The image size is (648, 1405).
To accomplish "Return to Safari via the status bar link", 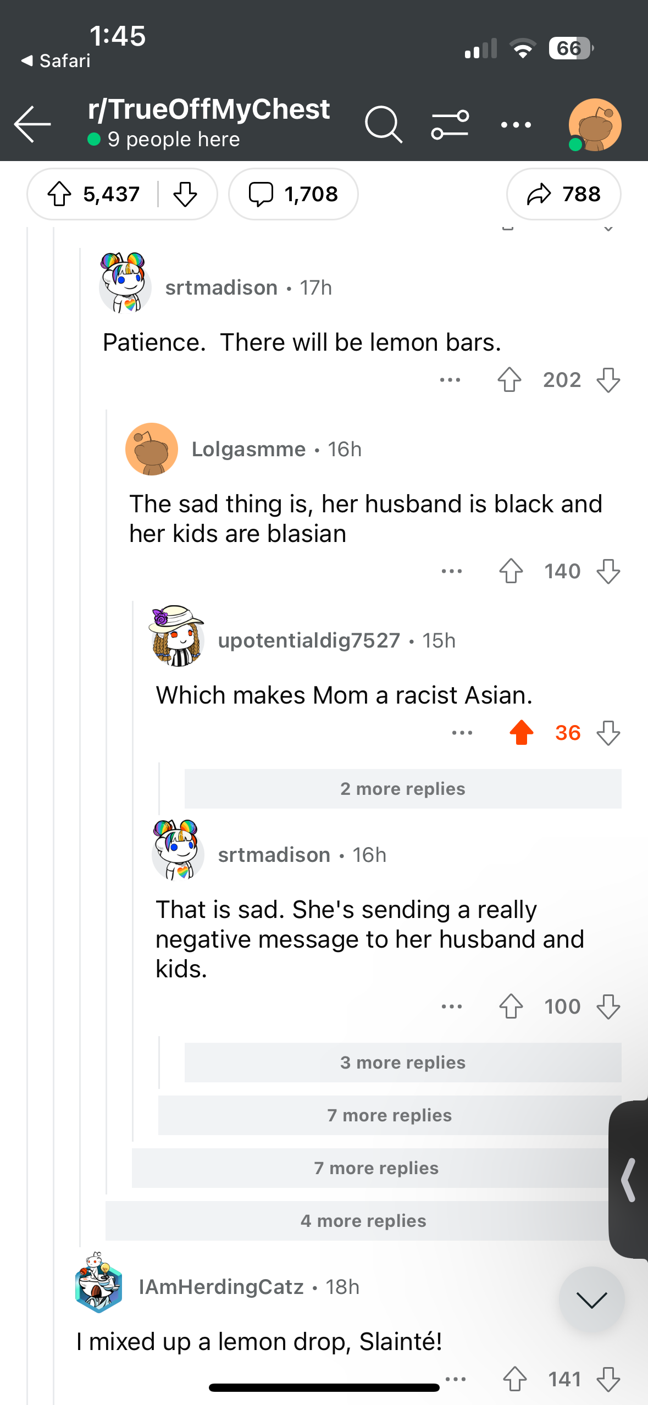I will 56,60.
